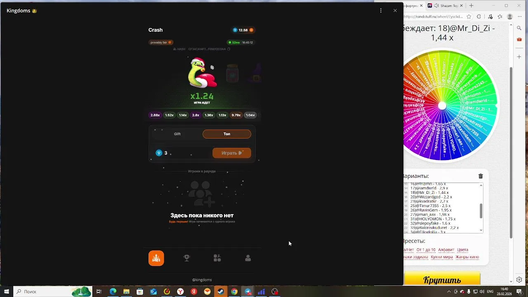Screen dimensions: 528x297
Task: Close the Shazam Top browser tab
Action: click(x=462, y=6)
